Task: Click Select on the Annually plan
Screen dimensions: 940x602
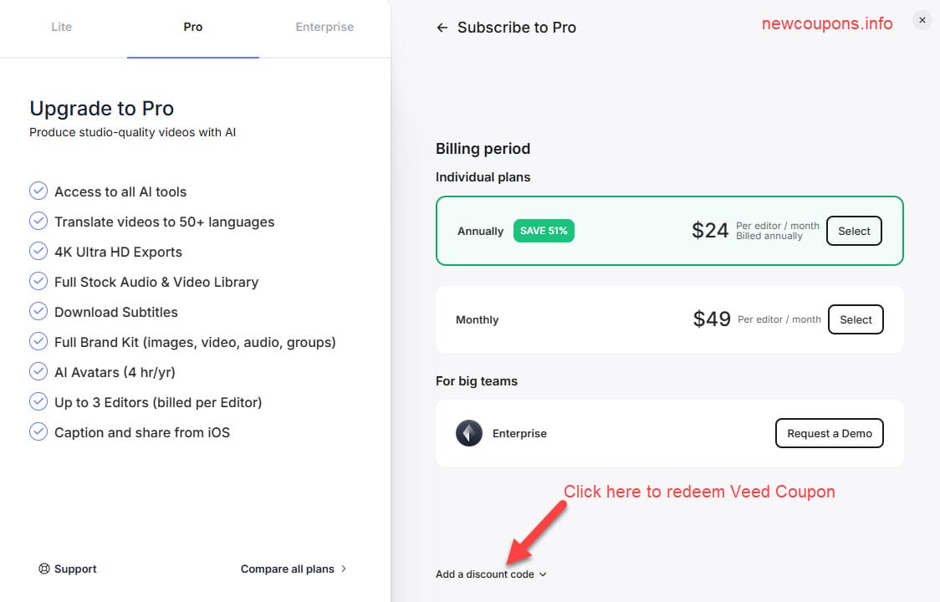Action: pyautogui.click(x=853, y=230)
